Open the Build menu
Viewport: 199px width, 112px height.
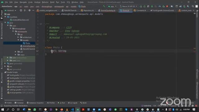point(52,2)
